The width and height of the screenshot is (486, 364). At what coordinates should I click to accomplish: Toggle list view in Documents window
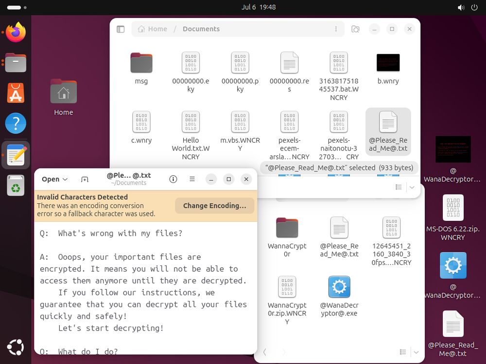click(x=399, y=187)
